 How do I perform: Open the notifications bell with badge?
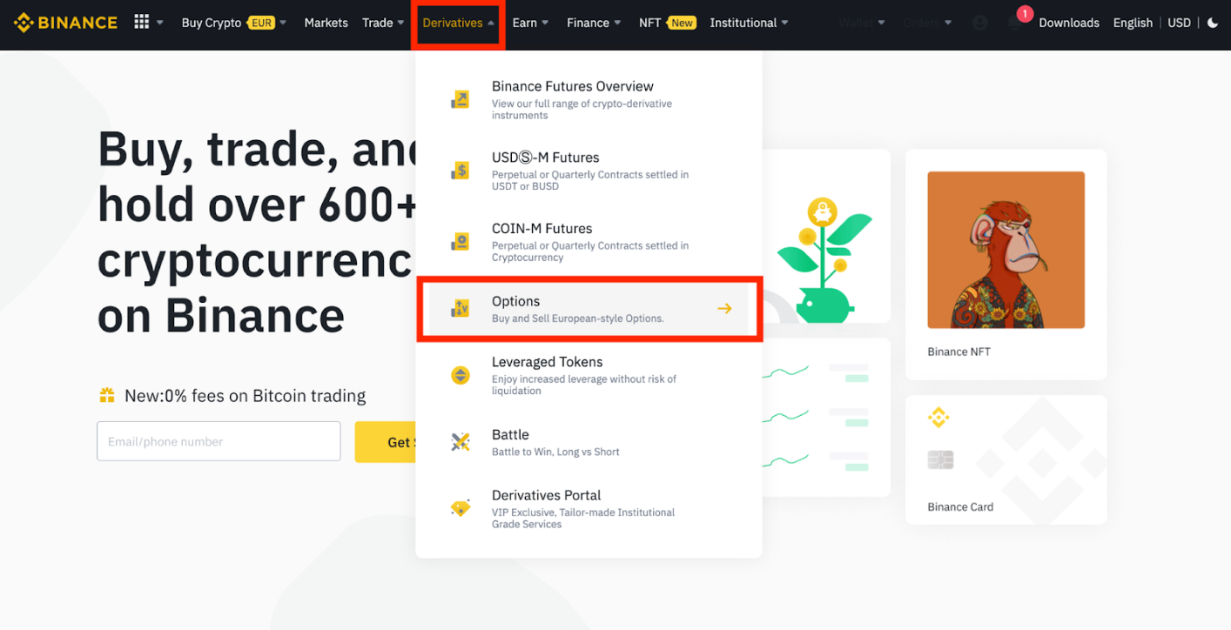click(x=1016, y=21)
